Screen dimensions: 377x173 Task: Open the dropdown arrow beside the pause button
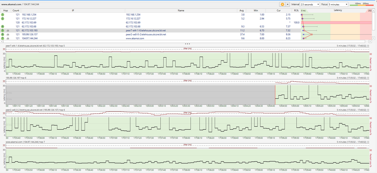point(287,4)
